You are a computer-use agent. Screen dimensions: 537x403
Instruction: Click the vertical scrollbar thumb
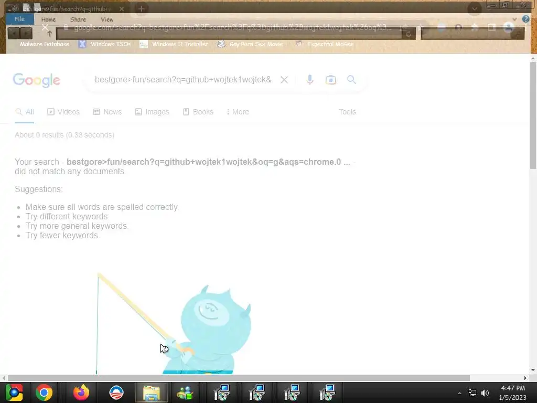coord(533,115)
